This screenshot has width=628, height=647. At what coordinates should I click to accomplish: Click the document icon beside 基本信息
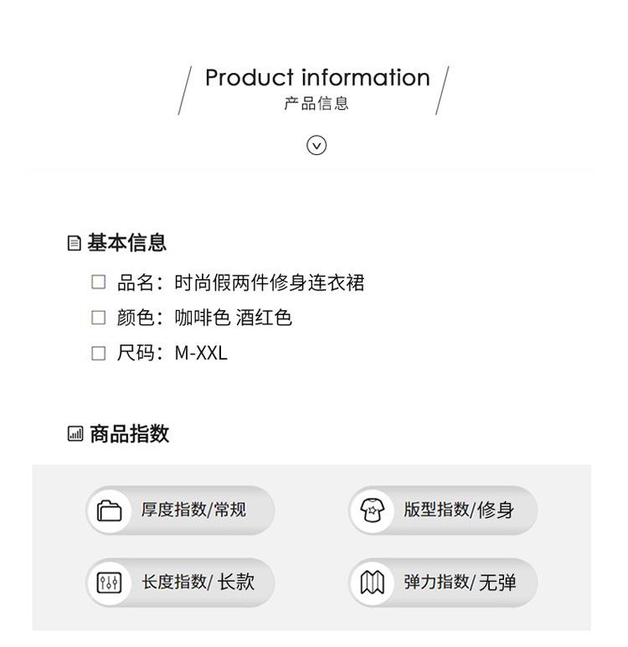(x=74, y=243)
